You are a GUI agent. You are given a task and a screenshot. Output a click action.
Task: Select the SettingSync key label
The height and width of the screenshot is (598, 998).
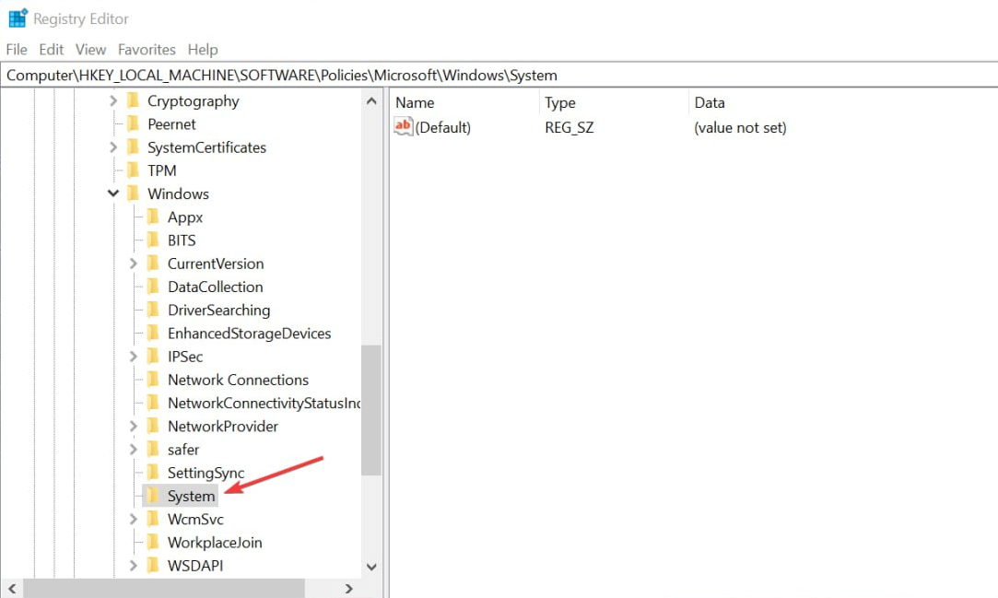[205, 474]
